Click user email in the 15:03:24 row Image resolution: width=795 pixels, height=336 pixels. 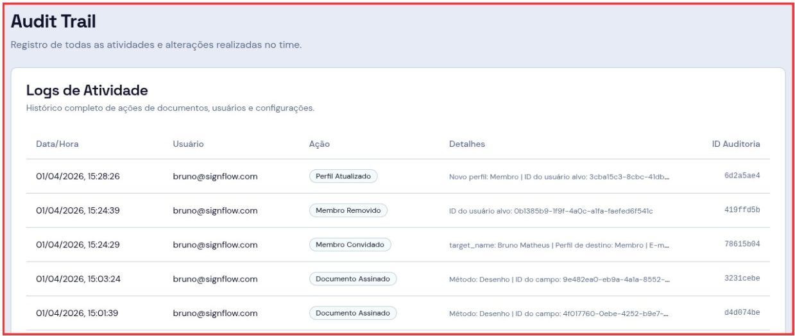215,279
